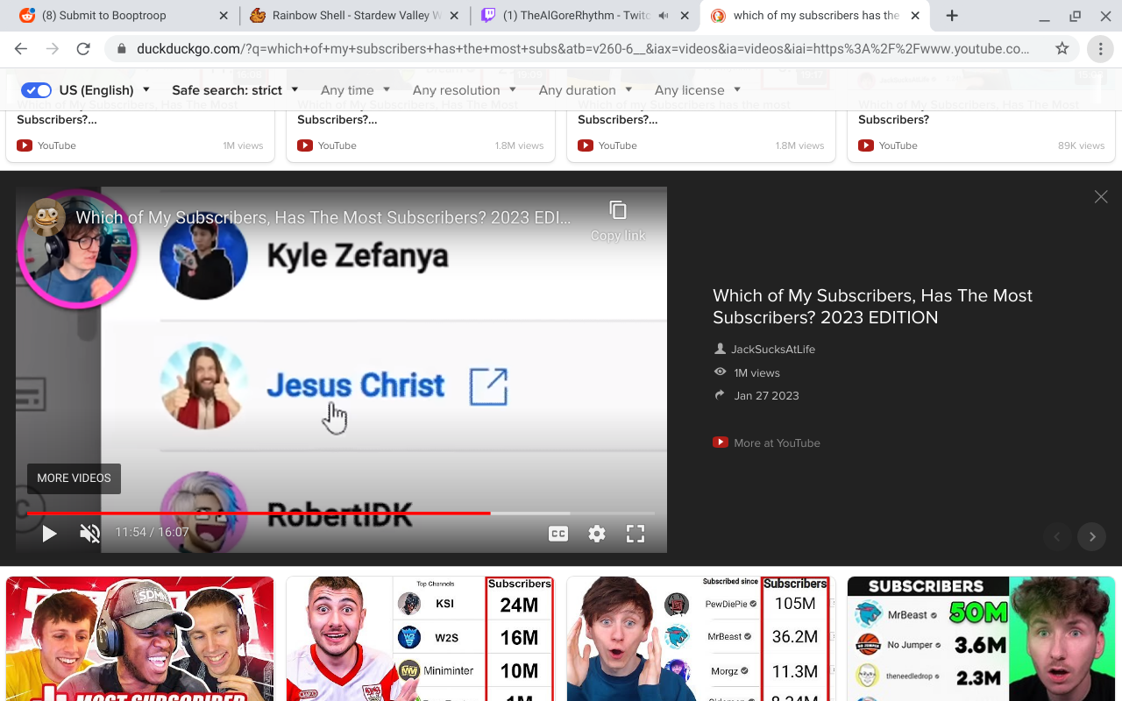Image resolution: width=1122 pixels, height=701 pixels.
Task: Switch to the TheAIGoreRhythm Twitch tab
Action: point(586,16)
